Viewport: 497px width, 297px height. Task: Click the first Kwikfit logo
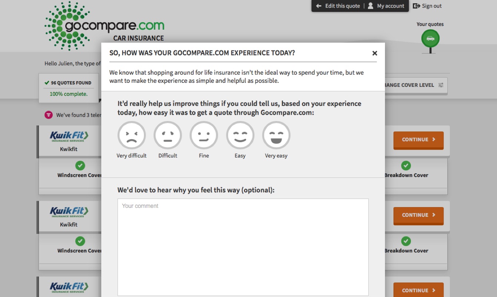(69, 136)
